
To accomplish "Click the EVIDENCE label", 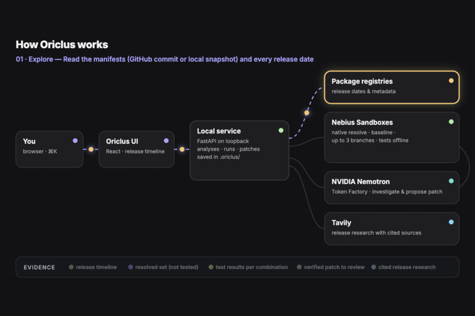I will point(39,267).
